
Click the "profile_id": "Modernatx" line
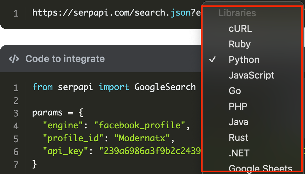tap(109, 138)
